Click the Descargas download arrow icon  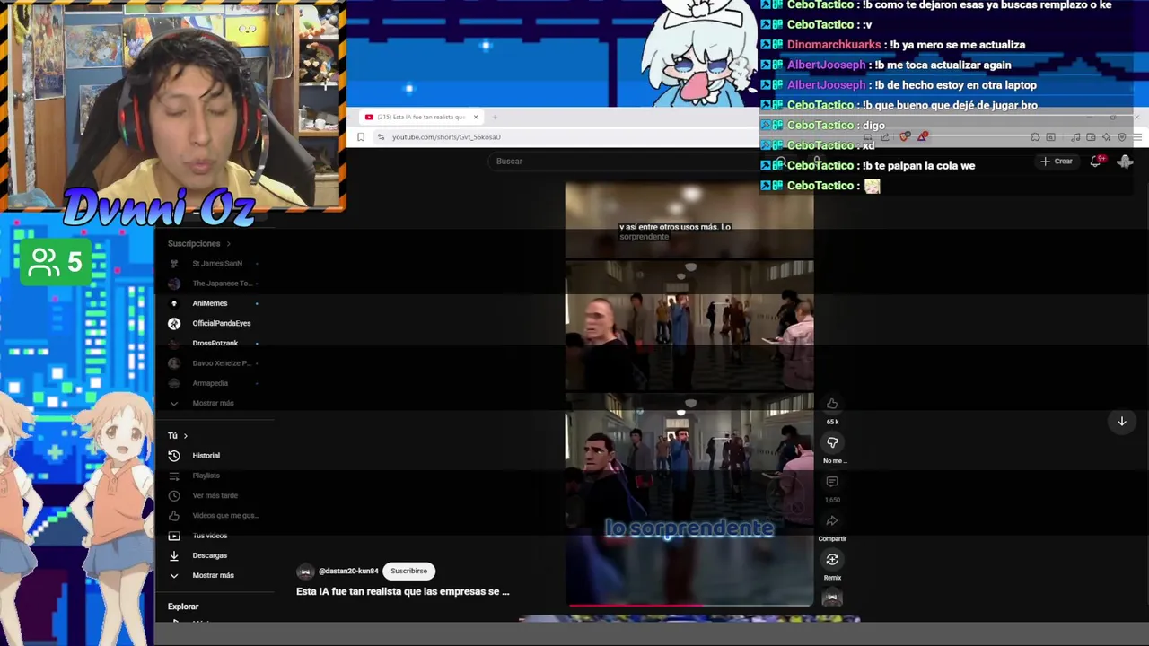[x=174, y=555]
